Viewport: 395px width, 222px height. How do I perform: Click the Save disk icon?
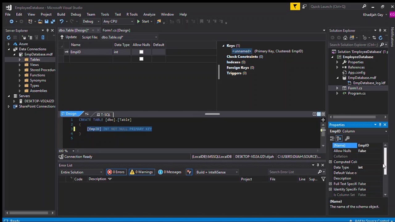coord(46,21)
